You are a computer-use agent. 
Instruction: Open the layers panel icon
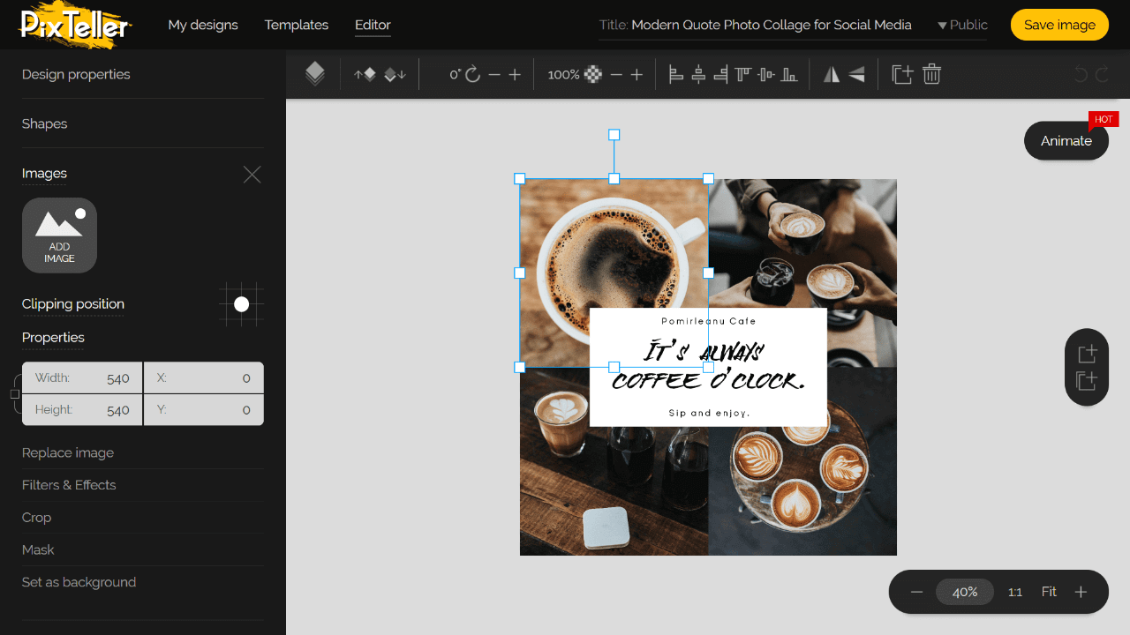315,74
